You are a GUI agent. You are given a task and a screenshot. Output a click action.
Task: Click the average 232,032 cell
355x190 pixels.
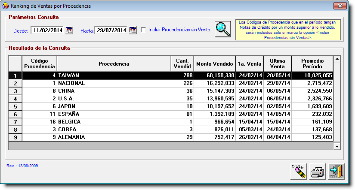(x=312, y=114)
